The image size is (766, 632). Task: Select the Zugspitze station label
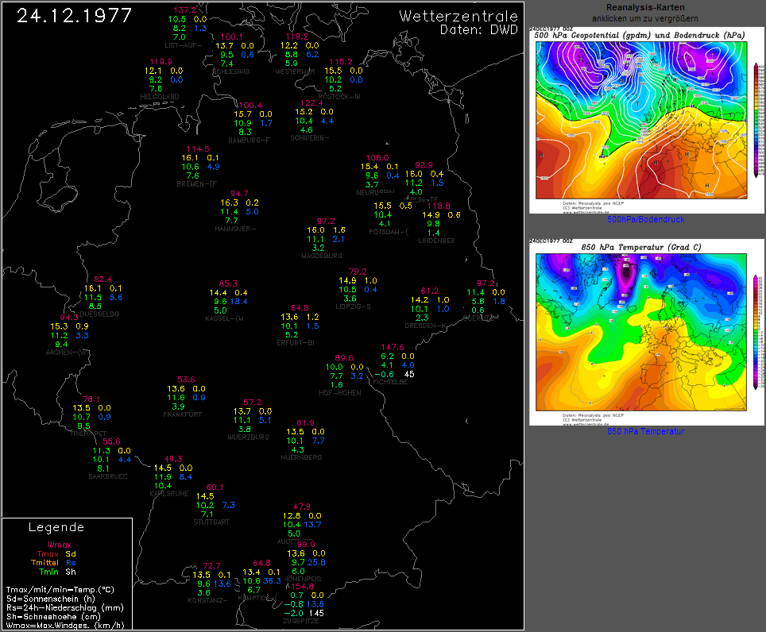301,621
